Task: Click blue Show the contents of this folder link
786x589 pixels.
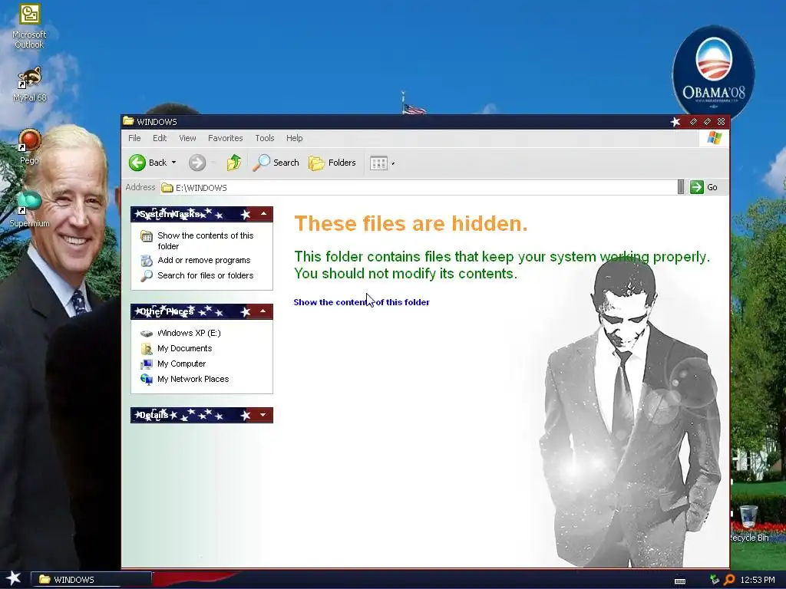Action: point(362,302)
